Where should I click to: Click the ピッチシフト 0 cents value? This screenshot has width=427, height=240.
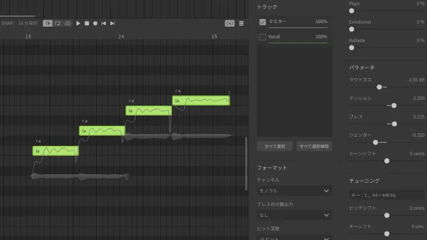[x=417, y=208]
